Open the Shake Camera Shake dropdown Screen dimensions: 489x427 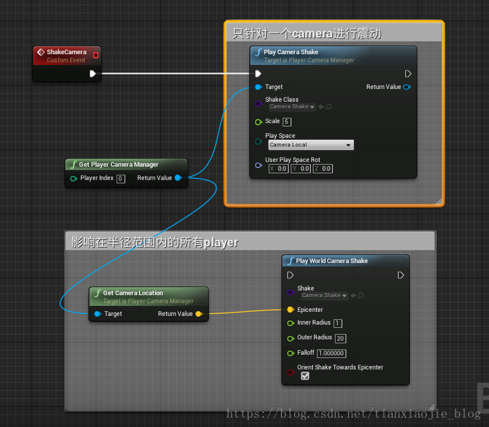[324, 295]
